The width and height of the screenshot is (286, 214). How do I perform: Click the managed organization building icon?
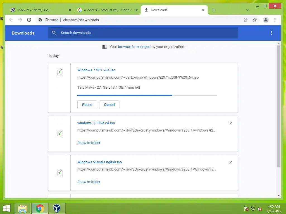point(105,47)
